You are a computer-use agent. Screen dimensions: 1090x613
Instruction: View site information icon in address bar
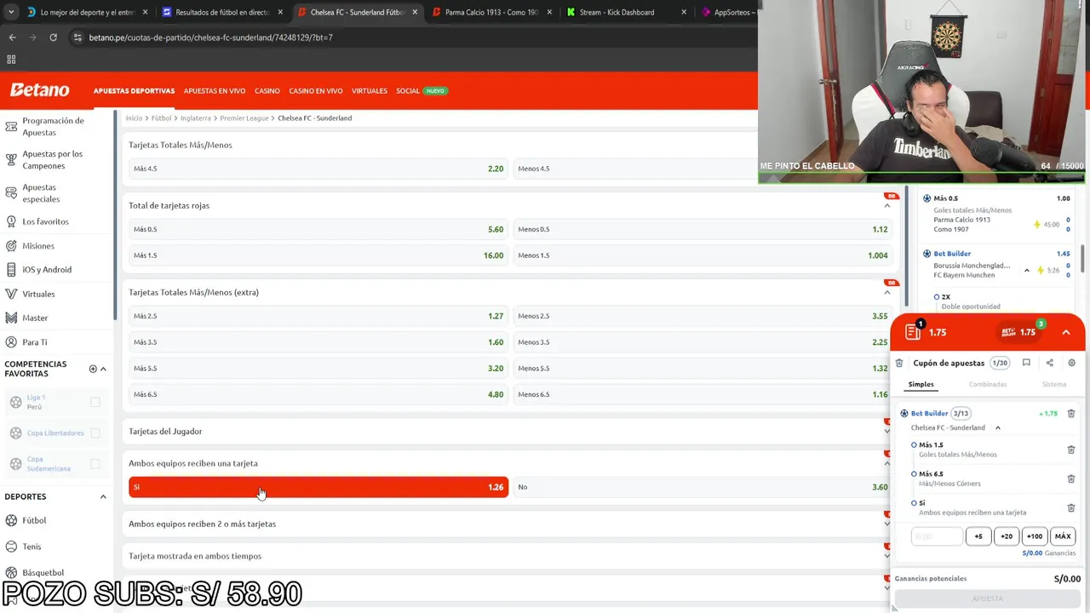click(x=78, y=37)
